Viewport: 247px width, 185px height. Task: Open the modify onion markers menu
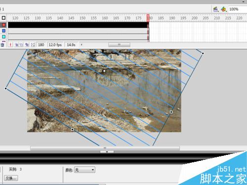(33, 44)
